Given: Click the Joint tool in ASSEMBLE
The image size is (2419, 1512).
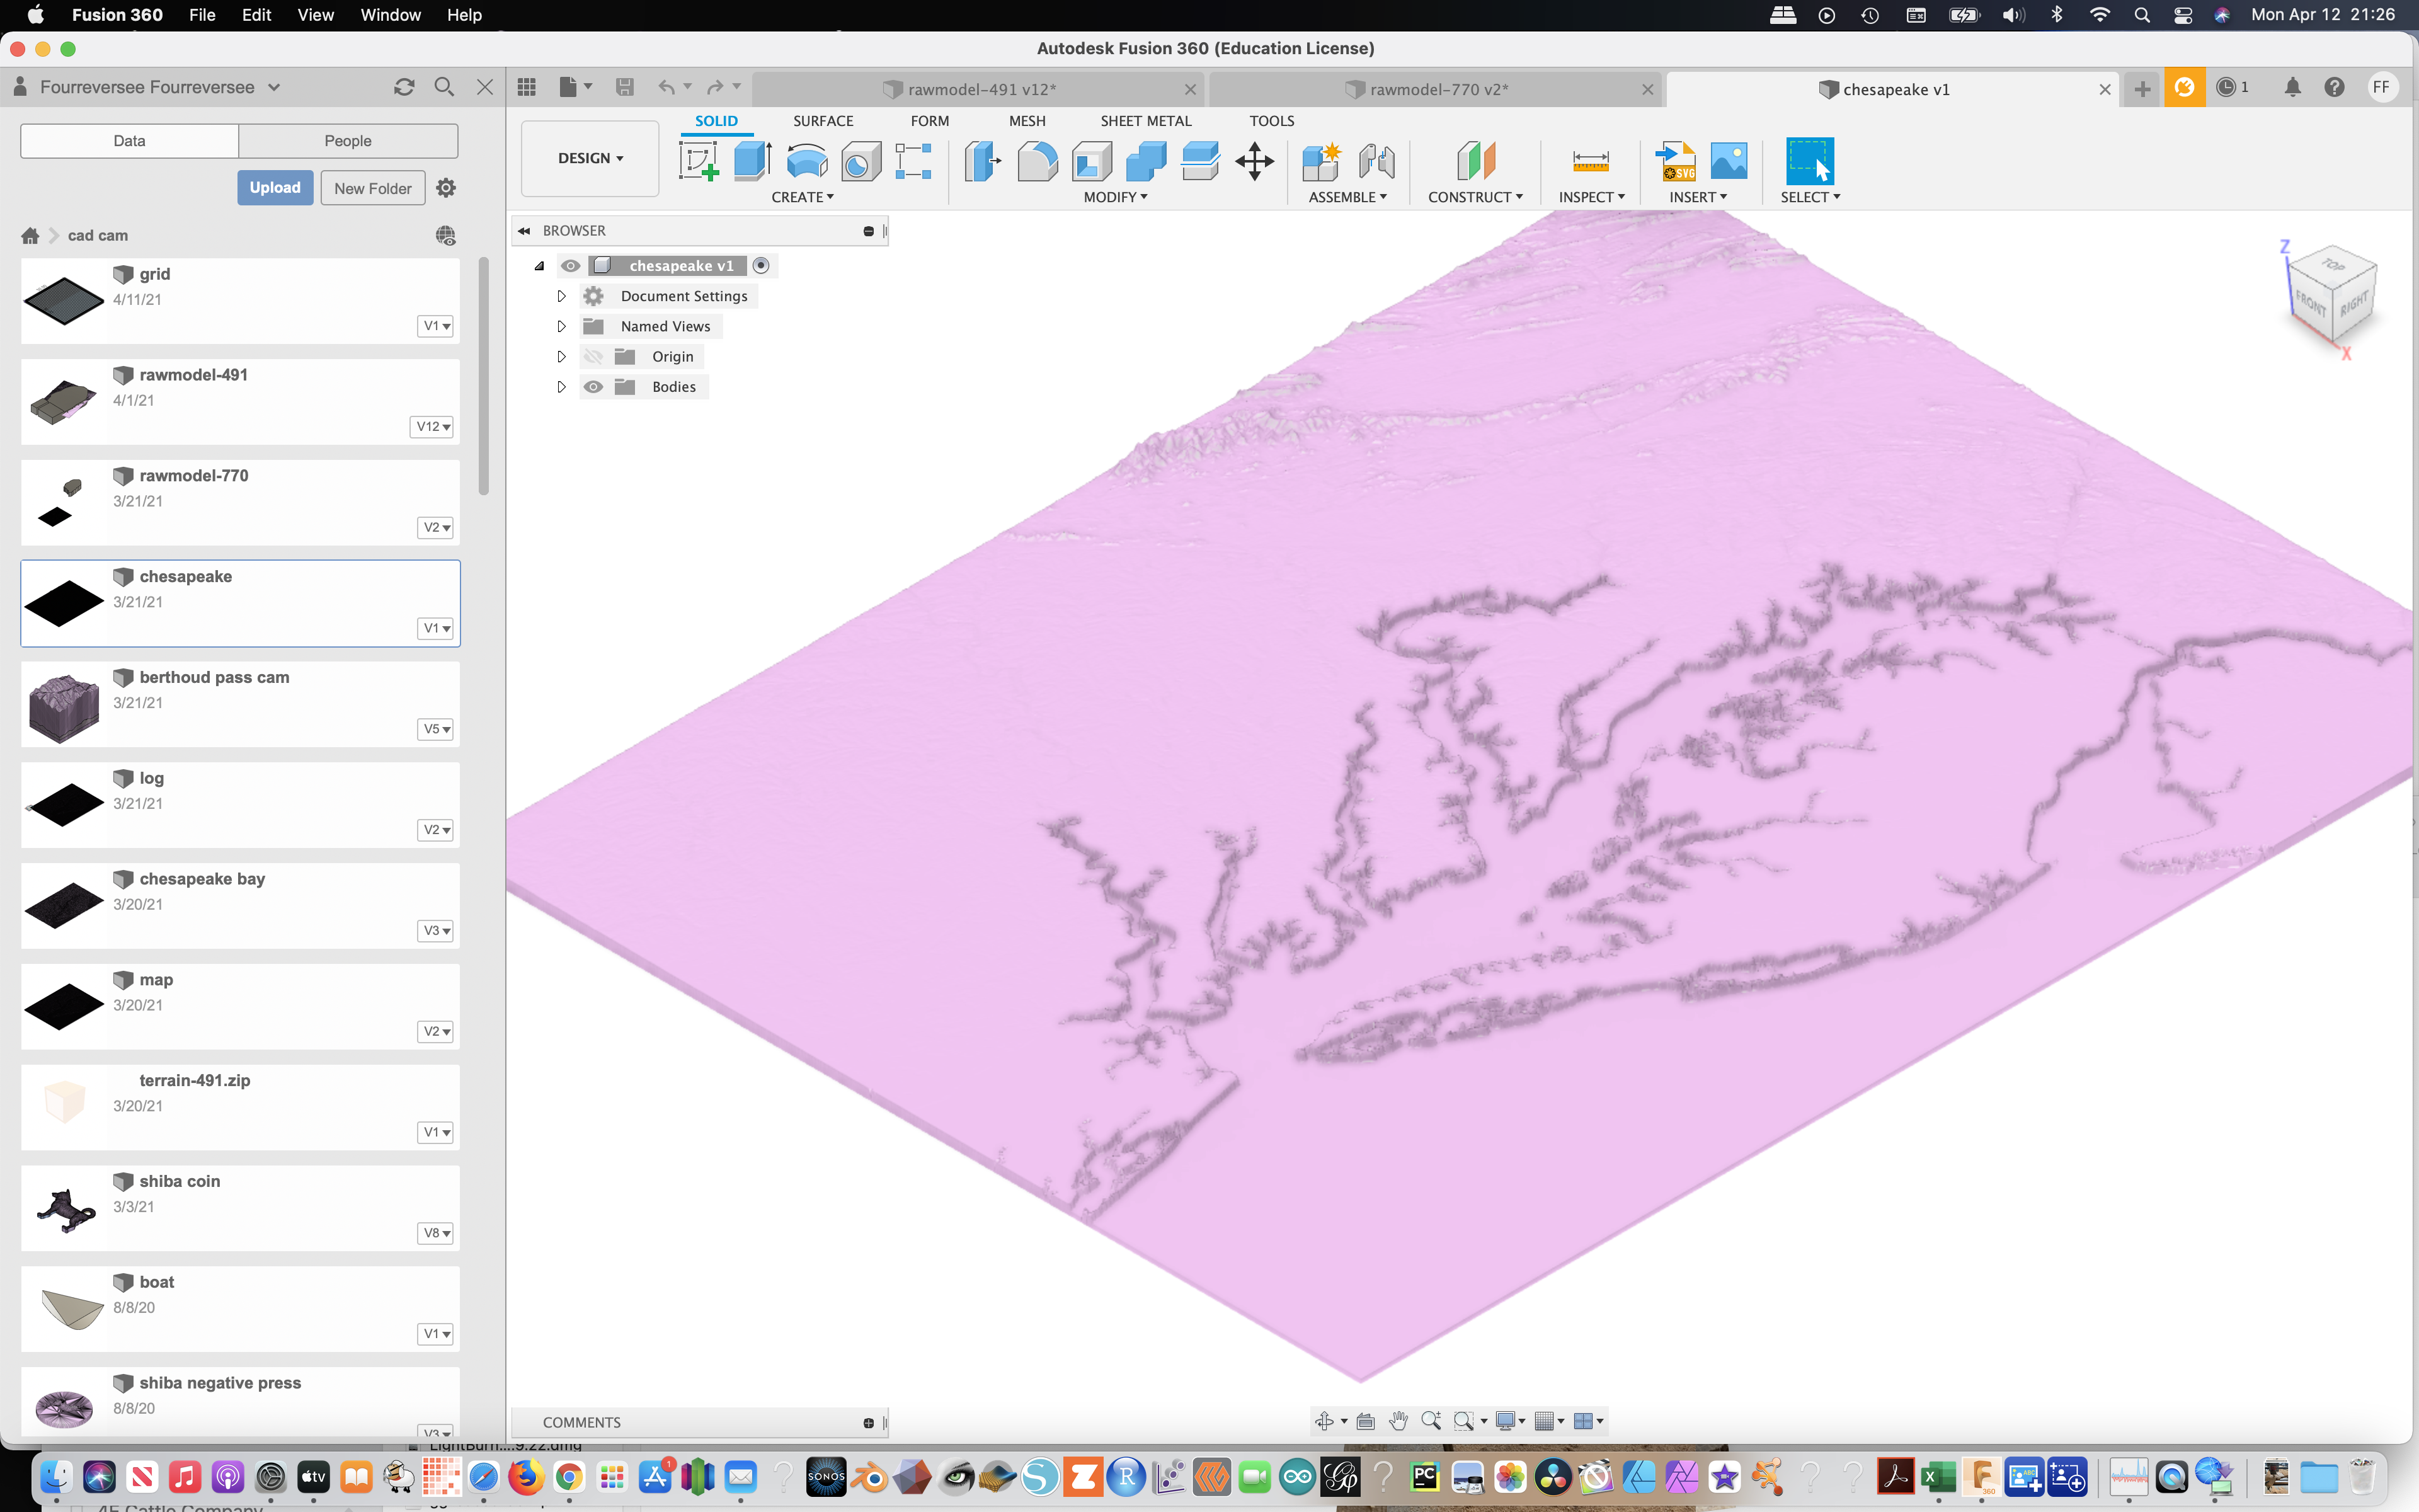Looking at the screenshot, I should tap(1378, 160).
